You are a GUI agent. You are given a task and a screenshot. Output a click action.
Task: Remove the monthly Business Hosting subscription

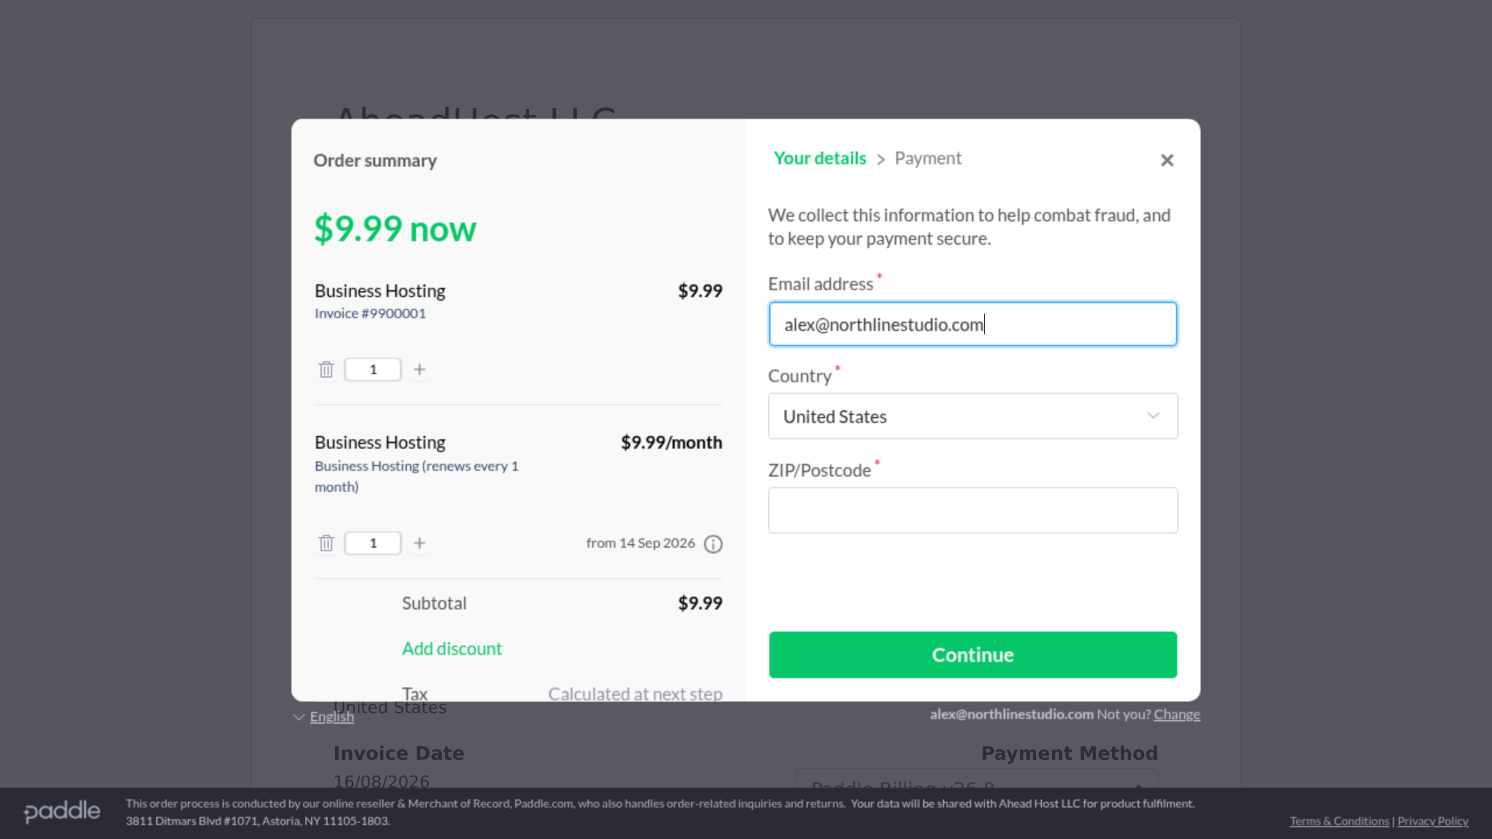[326, 543]
